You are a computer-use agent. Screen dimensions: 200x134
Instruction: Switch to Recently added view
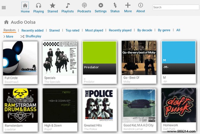pos(32,30)
